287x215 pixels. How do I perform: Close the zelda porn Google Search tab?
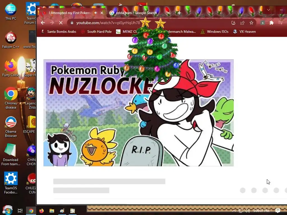pyautogui.click(x=168, y=13)
